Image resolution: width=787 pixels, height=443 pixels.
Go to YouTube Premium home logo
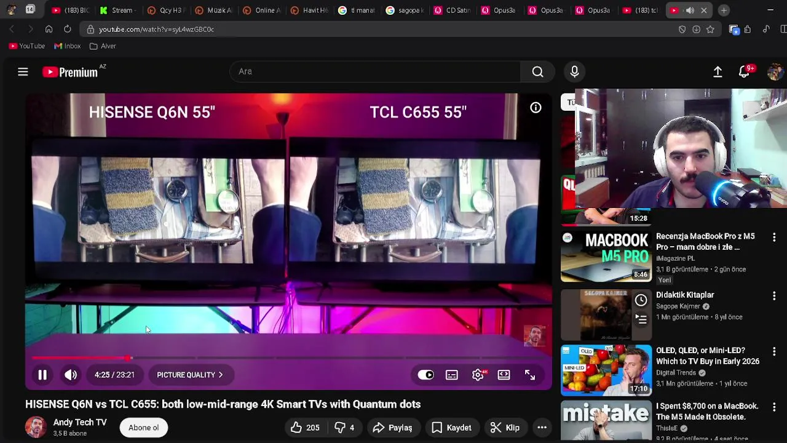tap(70, 72)
